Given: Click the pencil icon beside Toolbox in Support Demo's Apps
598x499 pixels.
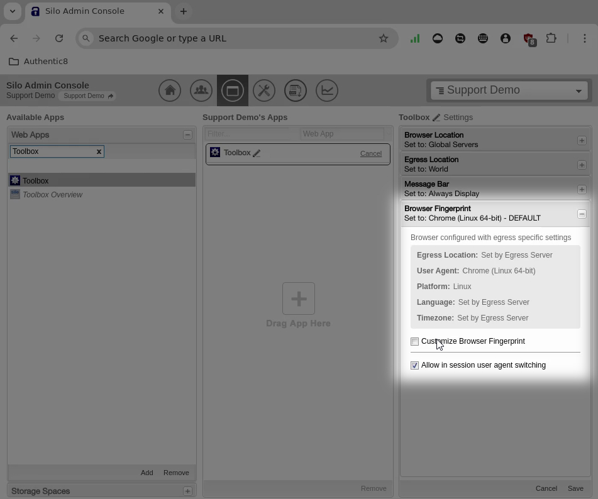Looking at the screenshot, I should [x=257, y=153].
